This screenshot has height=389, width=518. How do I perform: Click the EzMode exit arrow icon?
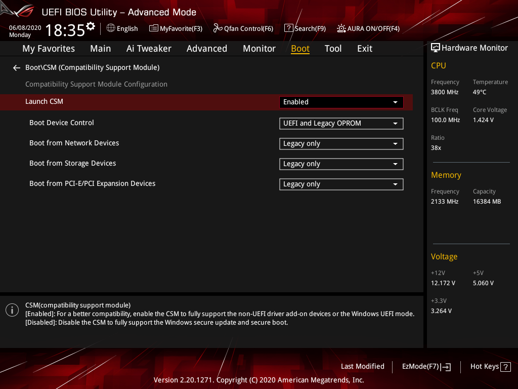[x=446, y=367]
